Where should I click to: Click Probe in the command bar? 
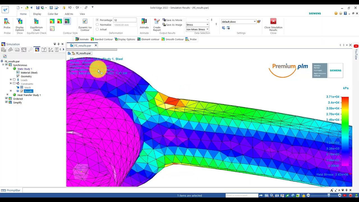click(191, 39)
